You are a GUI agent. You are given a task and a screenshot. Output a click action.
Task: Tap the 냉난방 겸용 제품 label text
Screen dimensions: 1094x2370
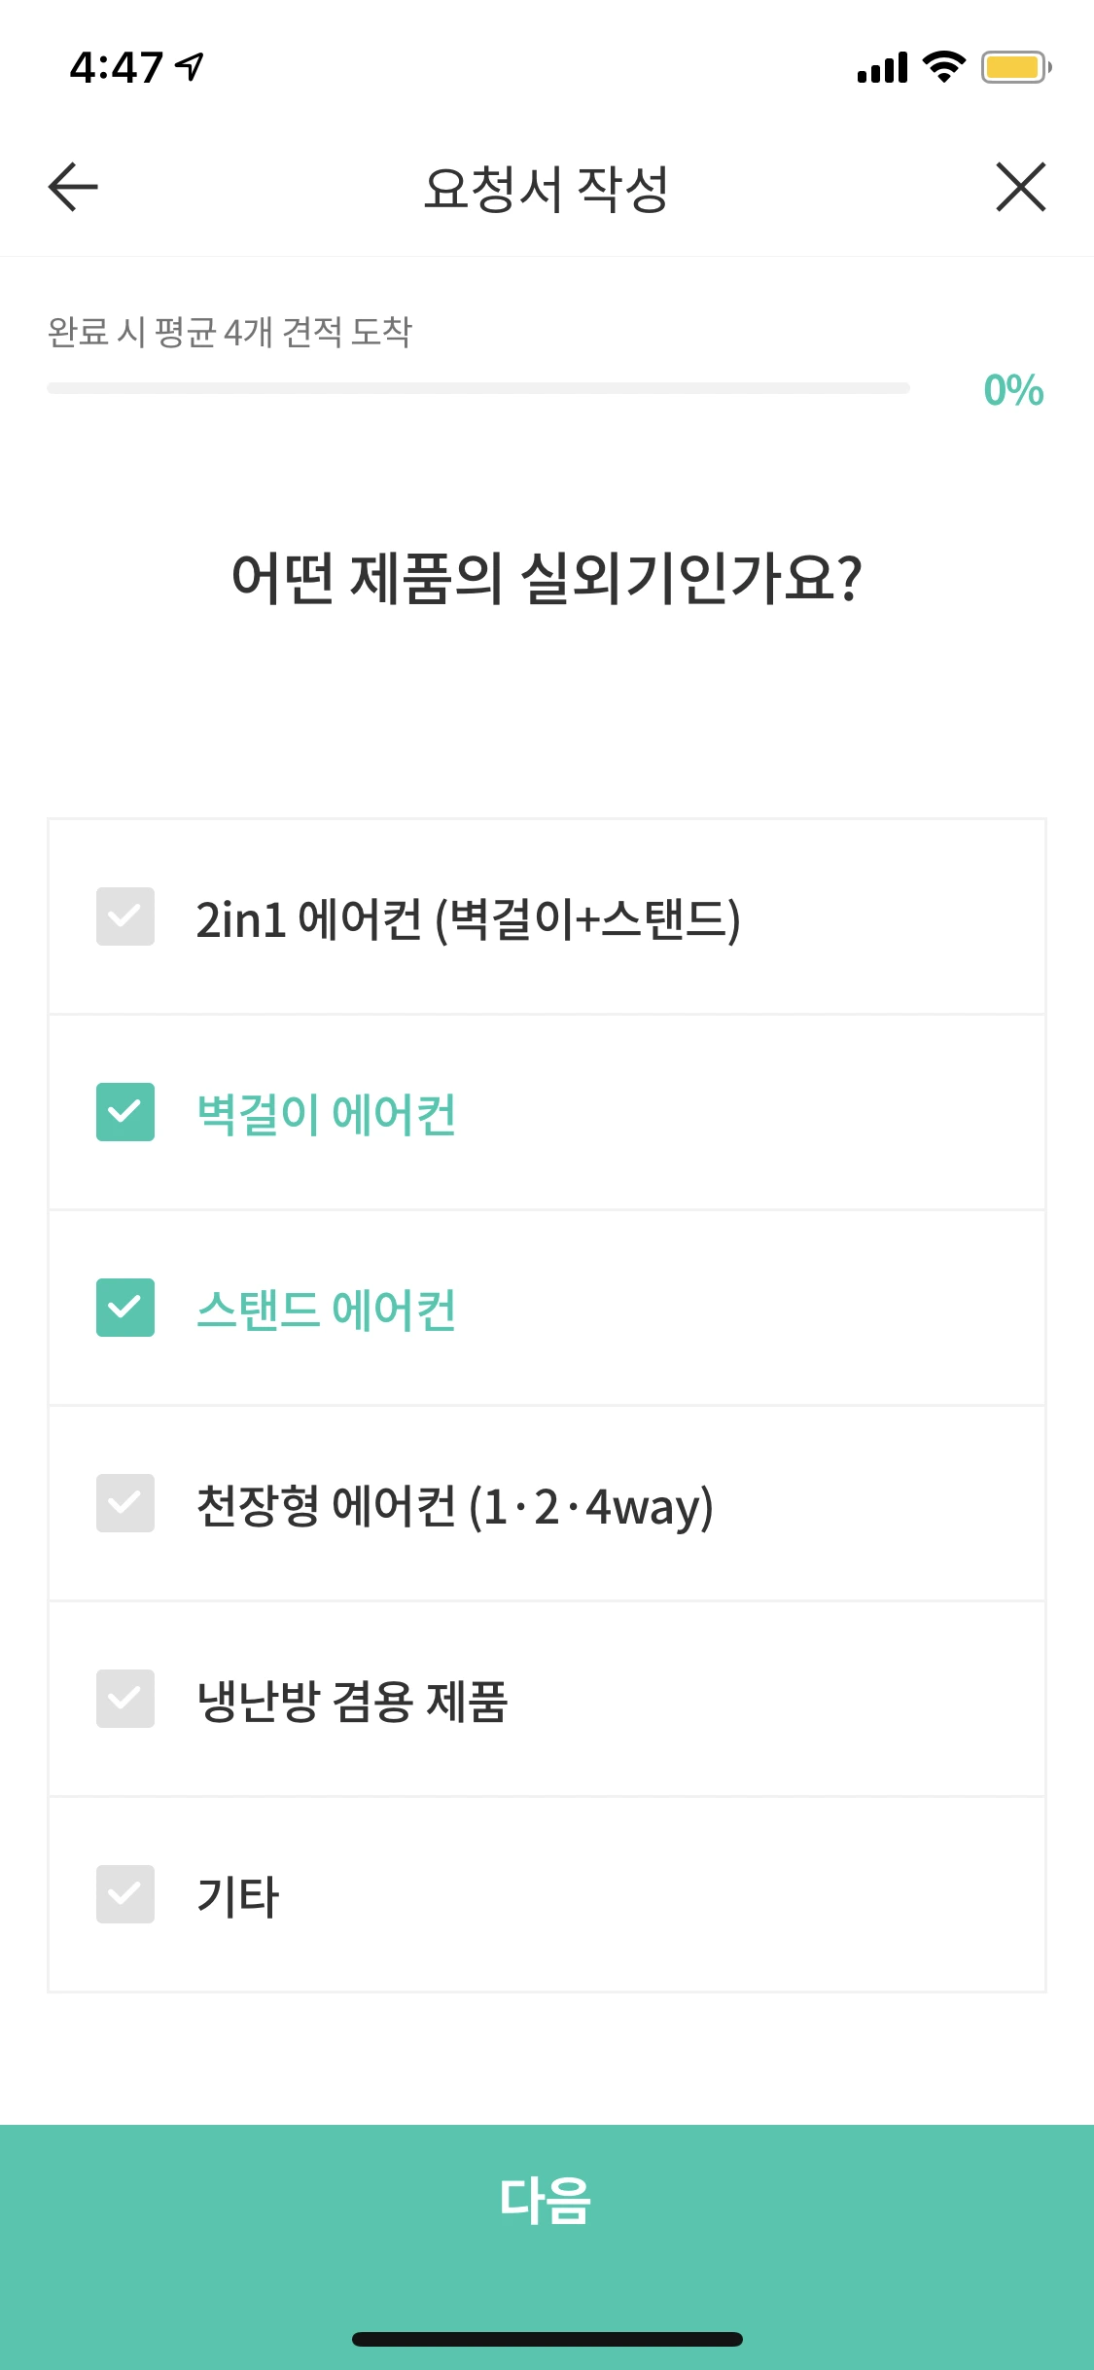352,1701
